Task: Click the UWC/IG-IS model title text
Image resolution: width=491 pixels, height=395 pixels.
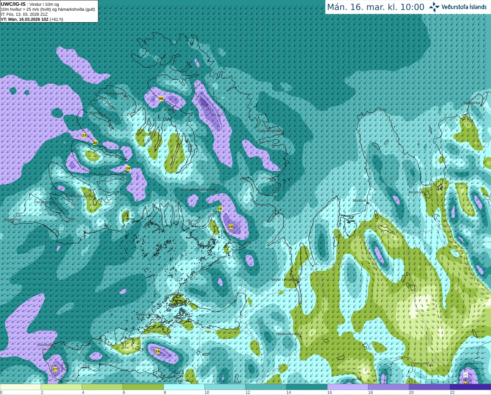Action: (13, 4)
